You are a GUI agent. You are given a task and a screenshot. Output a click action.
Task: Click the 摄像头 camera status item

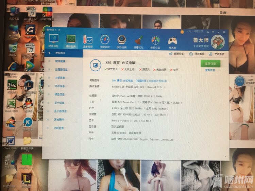click(x=144, y=70)
